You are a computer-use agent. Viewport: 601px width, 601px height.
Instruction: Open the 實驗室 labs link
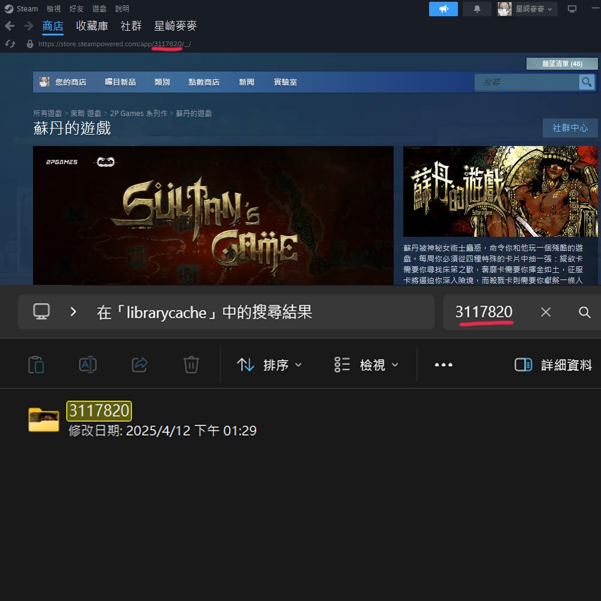[x=285, y=82]
